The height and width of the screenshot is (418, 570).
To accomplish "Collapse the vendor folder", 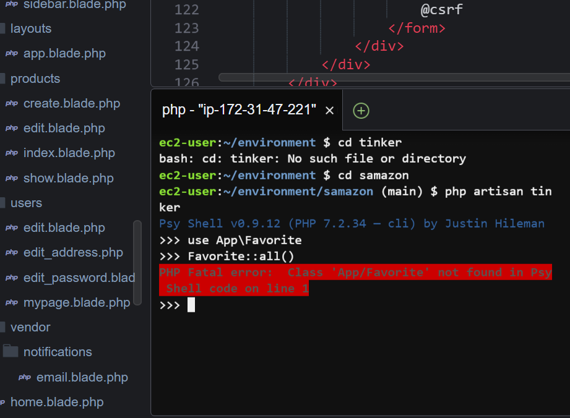I will click(30, 327).
